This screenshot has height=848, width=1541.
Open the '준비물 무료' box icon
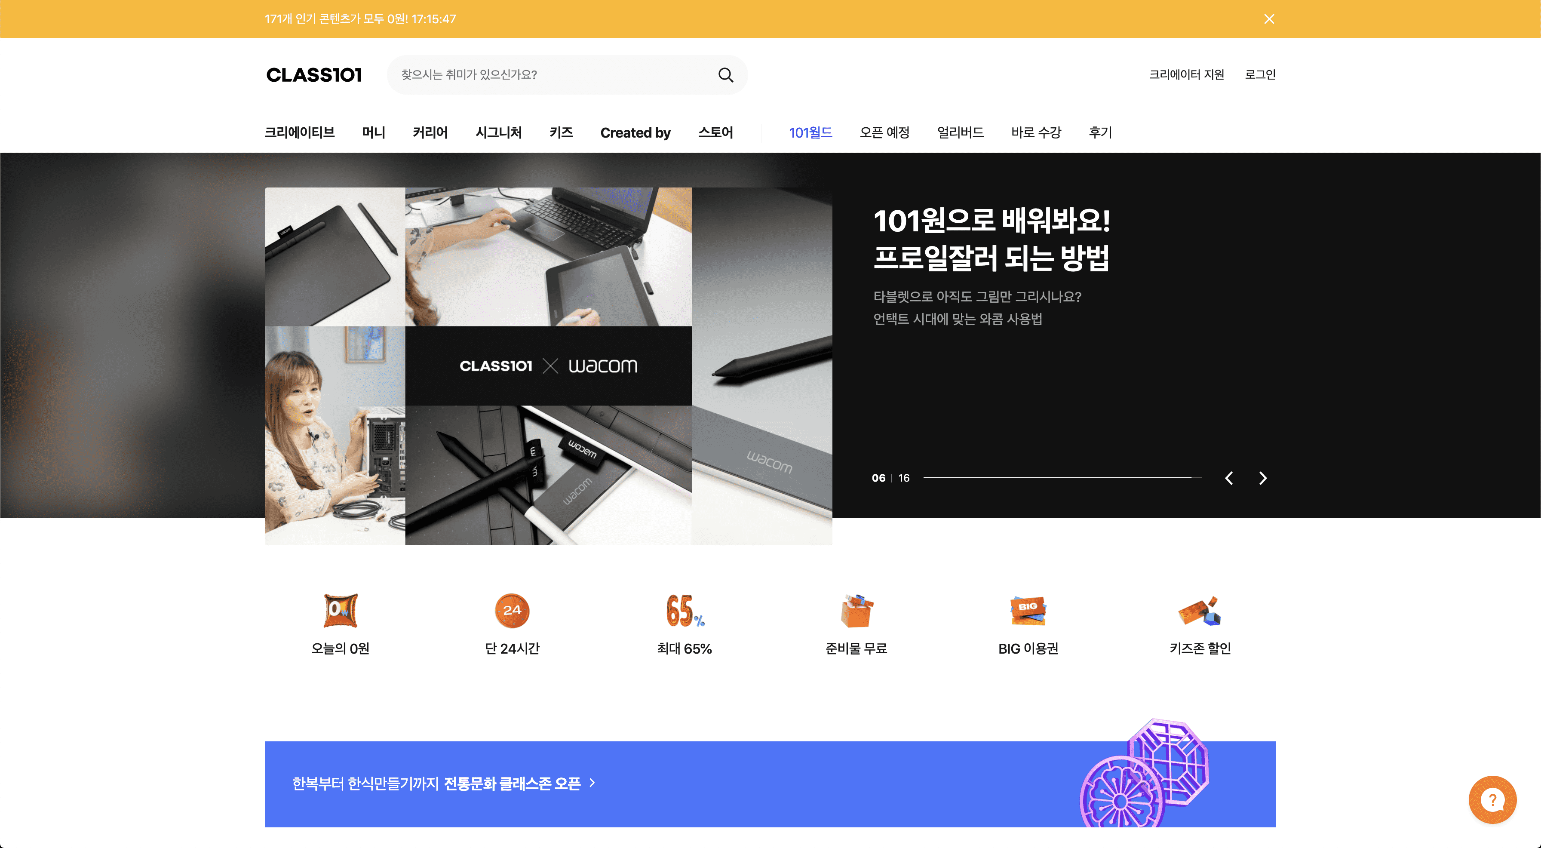[x=856, y=611]
